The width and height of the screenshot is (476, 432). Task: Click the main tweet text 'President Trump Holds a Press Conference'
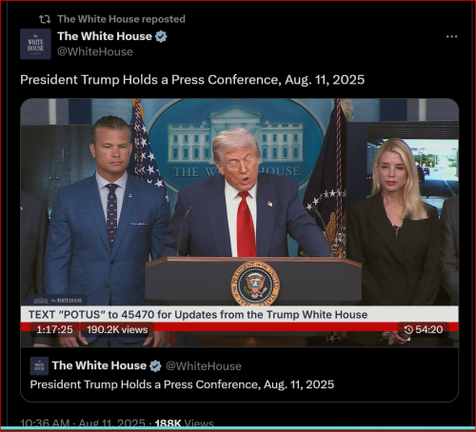(x=192, y=80)
